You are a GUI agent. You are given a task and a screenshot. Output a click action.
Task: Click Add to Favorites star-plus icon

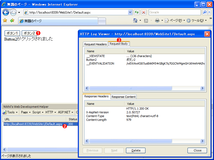12,21
